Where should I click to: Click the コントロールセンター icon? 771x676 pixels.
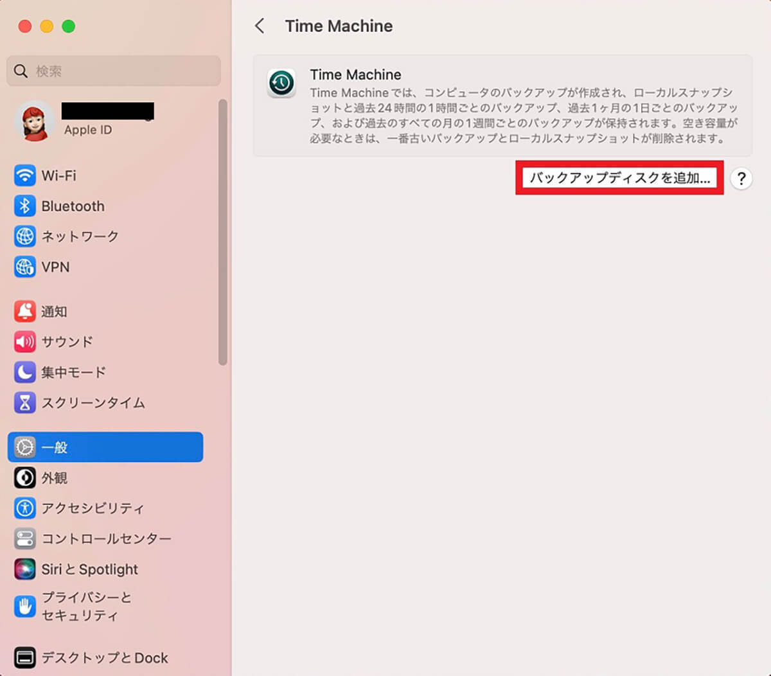click(25, 538)
